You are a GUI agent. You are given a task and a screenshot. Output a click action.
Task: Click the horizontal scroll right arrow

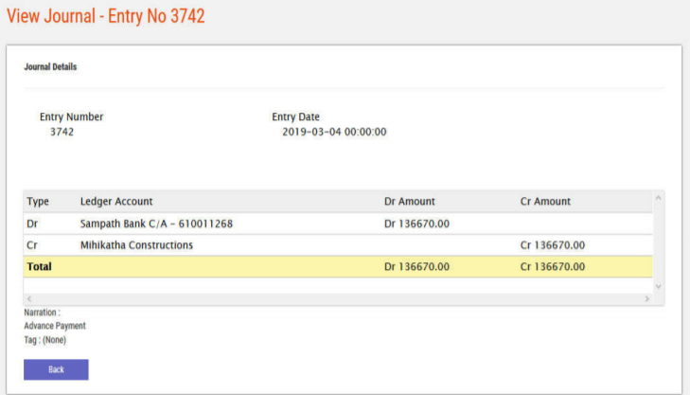646,299
